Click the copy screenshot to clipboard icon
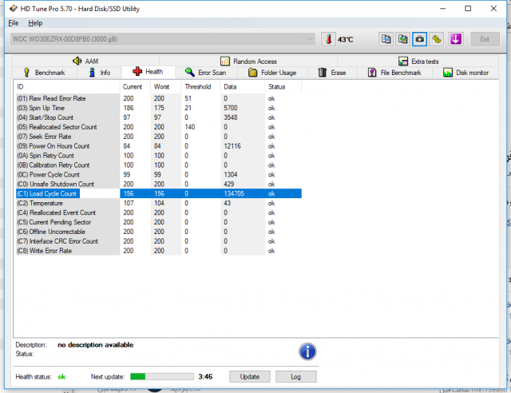 pyautogui.click(x=402, y=38)
